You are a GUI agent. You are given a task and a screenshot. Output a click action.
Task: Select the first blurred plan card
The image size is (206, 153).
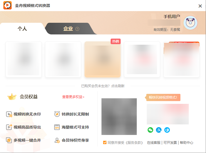[24, 59]
